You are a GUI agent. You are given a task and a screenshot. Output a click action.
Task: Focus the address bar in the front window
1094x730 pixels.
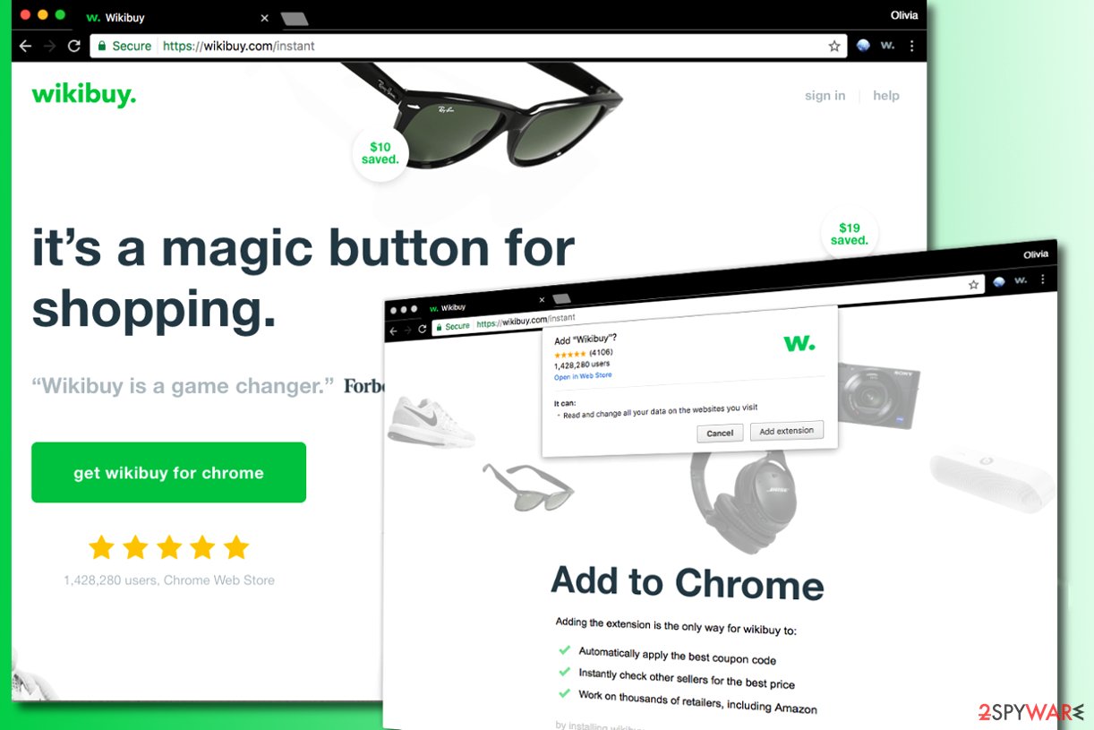point(707,304)
